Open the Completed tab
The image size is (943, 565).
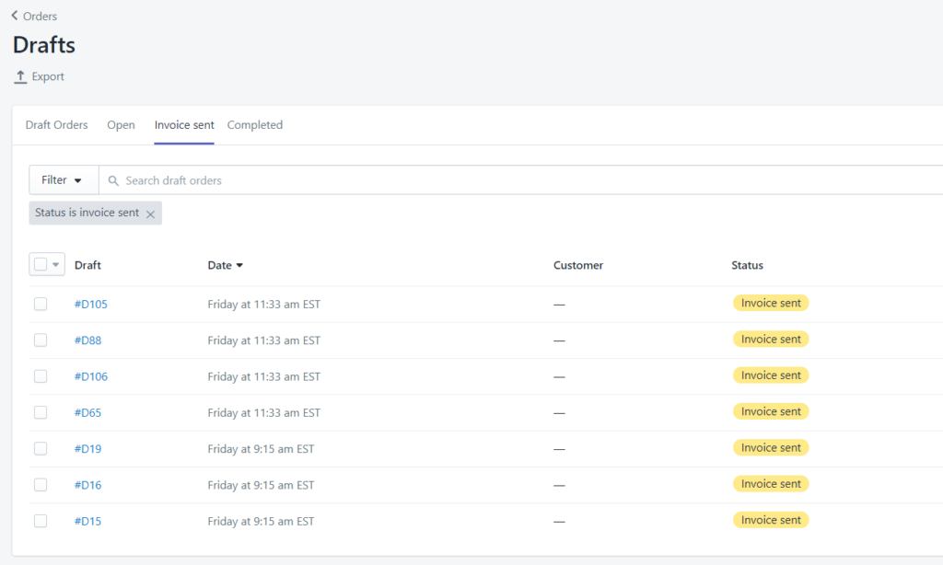click(x=255, y=125)
